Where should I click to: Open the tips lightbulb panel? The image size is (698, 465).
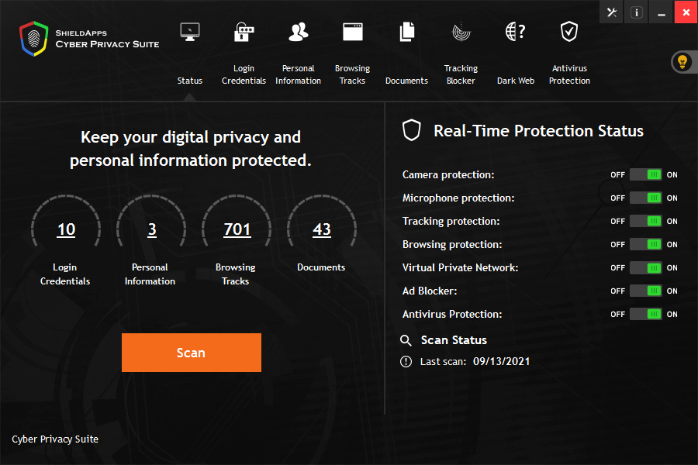tap(682, 61)
